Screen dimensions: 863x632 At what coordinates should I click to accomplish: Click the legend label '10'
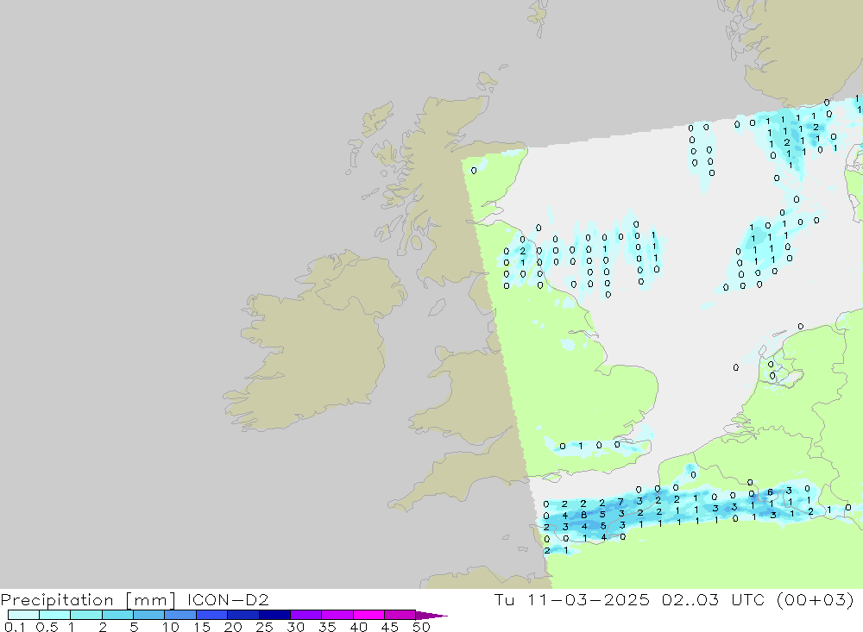pos(171,627)
